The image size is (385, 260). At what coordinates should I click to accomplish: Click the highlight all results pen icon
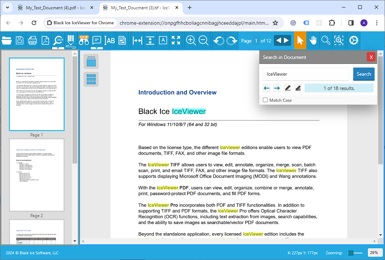coord(298,88)
